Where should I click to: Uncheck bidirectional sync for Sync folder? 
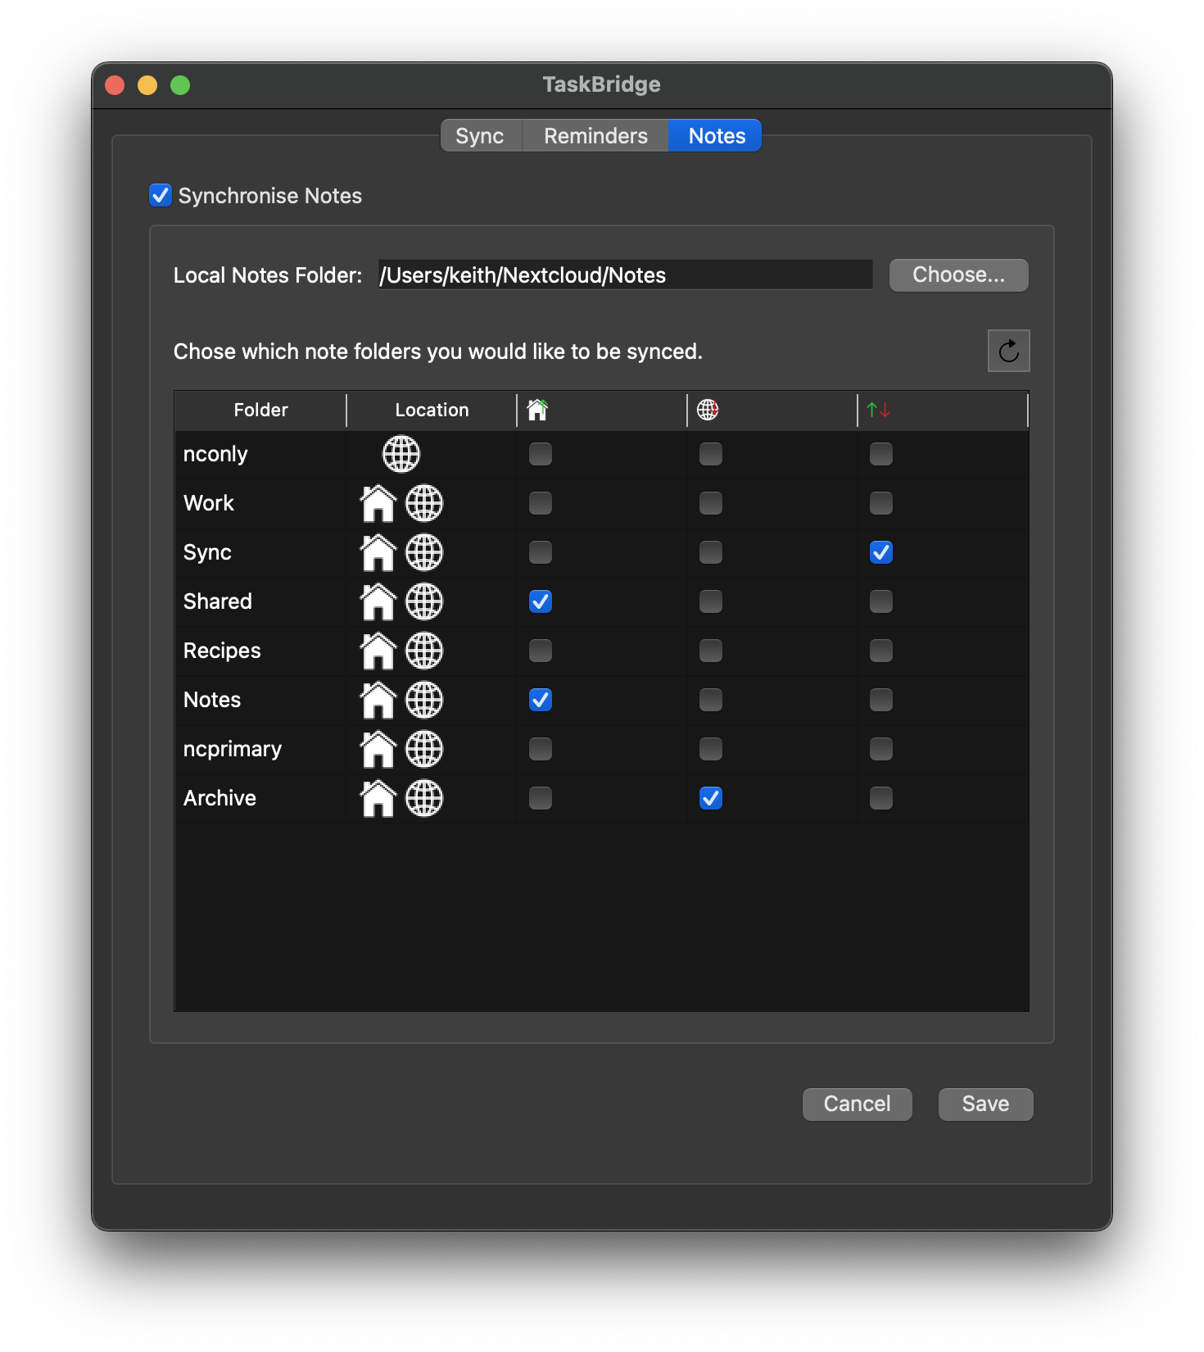coord(881,552)
